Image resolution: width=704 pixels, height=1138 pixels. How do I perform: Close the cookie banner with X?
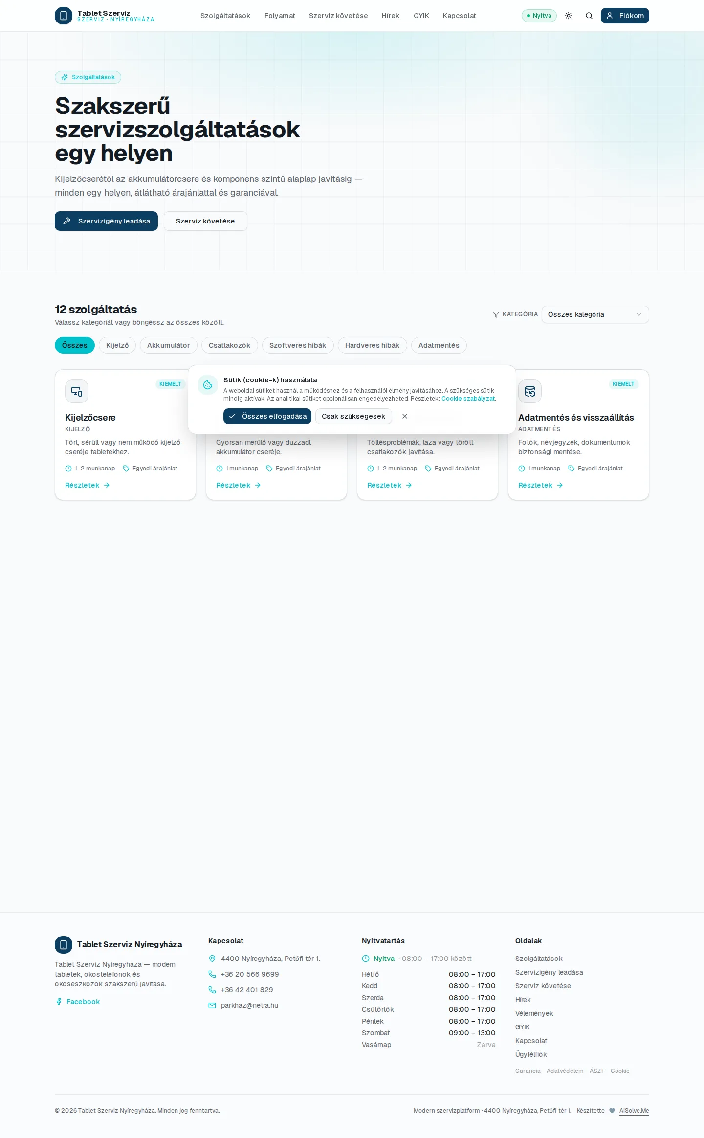[405, 416]
